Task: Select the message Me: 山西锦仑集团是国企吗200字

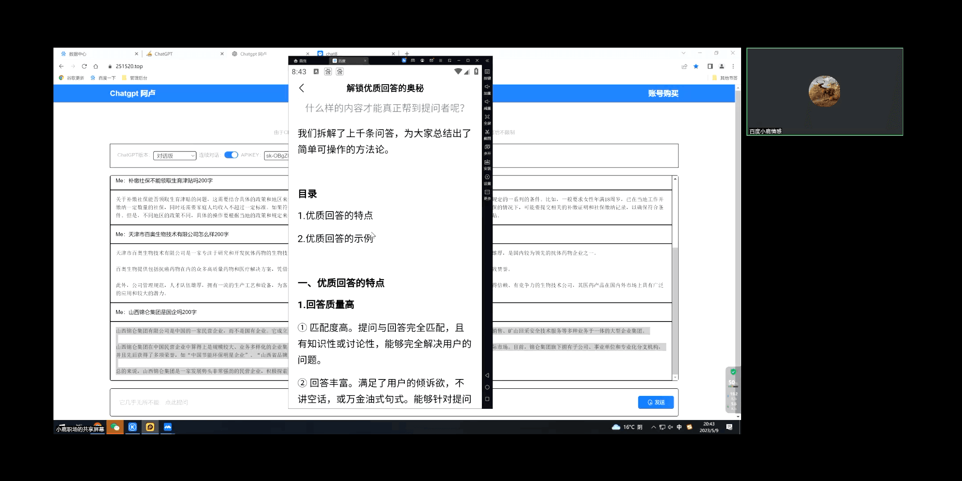Action: 156,312
